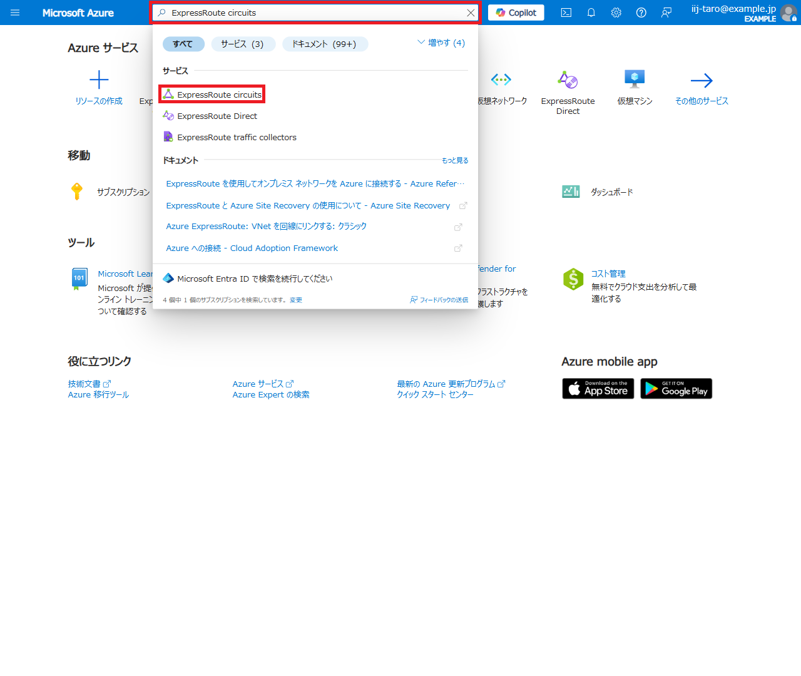
Task: Click the Microsoft Azure home logo
Action: coord(78,13)
